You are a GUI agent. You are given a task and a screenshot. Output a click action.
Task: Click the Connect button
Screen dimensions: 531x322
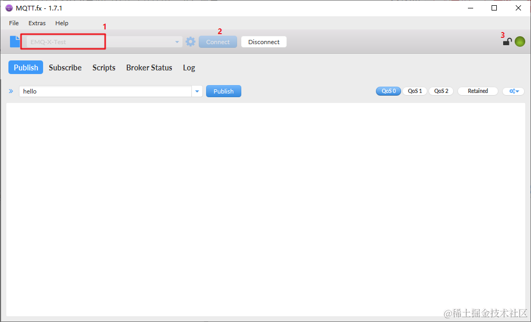218,42
